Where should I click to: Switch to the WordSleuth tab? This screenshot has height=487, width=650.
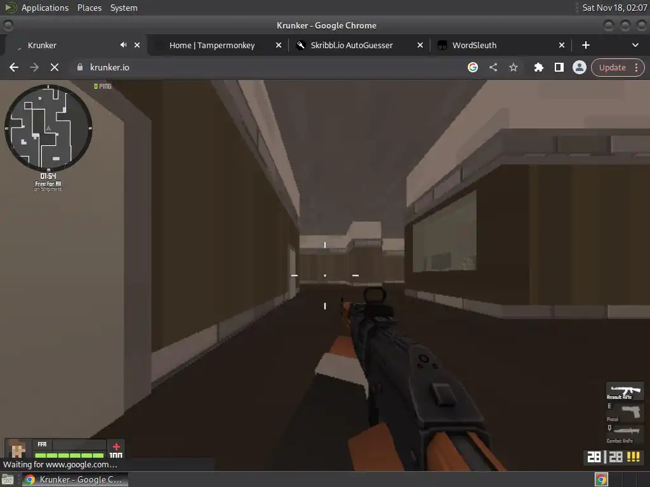[474, 45]
